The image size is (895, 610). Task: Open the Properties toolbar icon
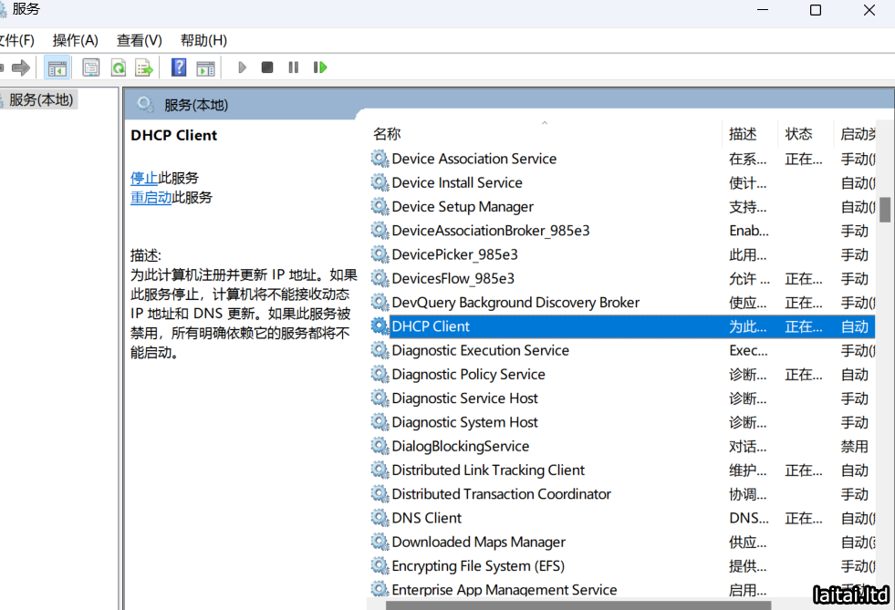click(90, 67)
